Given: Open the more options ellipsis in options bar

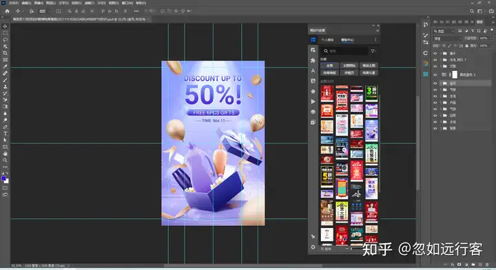Looking at the screenshot, I should tap(136, 11).
